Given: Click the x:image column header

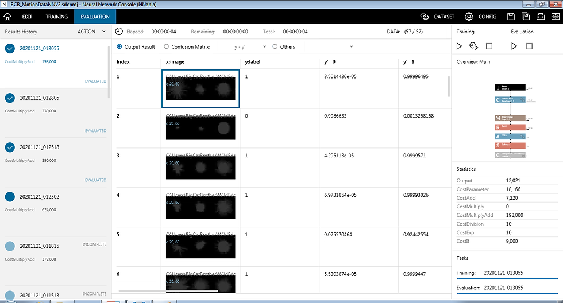Looking at the screenshot, I should point(175,61).
